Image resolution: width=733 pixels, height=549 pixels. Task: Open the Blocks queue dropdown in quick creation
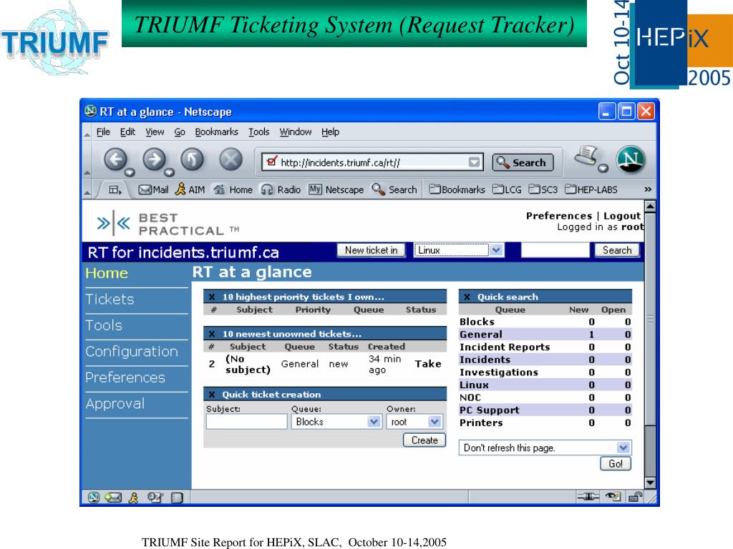(374, 422)
